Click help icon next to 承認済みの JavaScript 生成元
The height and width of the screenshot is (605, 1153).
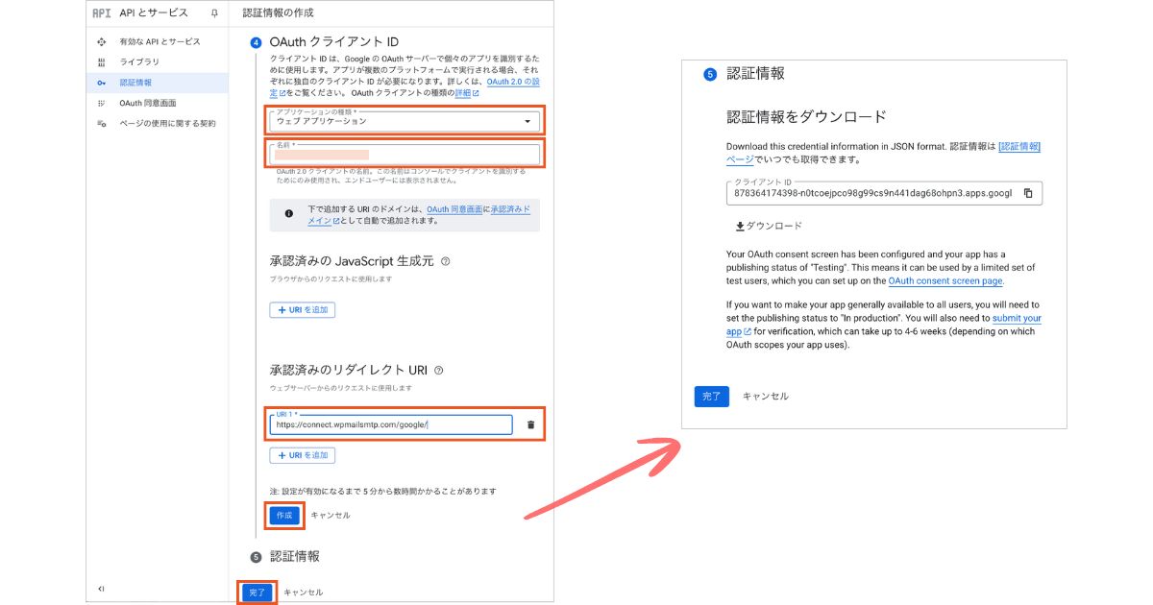[445, 260]
